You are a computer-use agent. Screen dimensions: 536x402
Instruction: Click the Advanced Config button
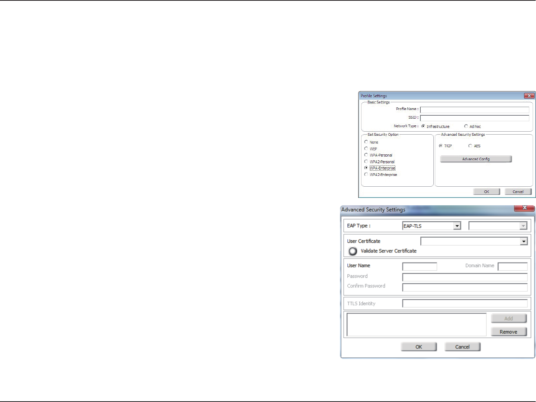pos(476,159)
